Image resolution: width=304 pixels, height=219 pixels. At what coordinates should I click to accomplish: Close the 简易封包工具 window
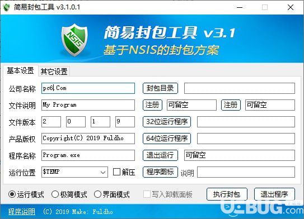(x=291, y=8)
